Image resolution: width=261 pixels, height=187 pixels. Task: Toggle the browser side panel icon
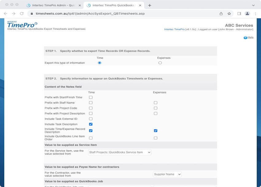pos(239,13)
